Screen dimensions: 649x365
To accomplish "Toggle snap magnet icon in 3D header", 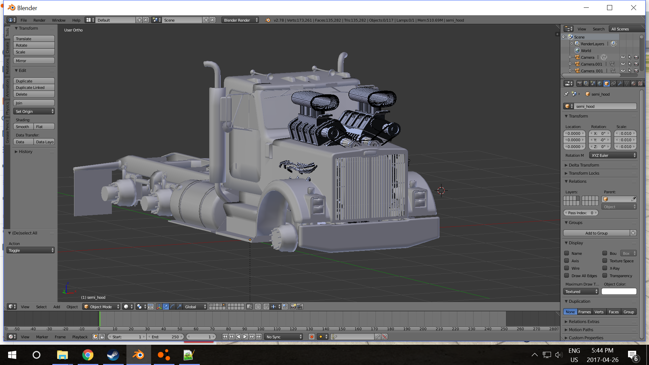I will point(266,307).
